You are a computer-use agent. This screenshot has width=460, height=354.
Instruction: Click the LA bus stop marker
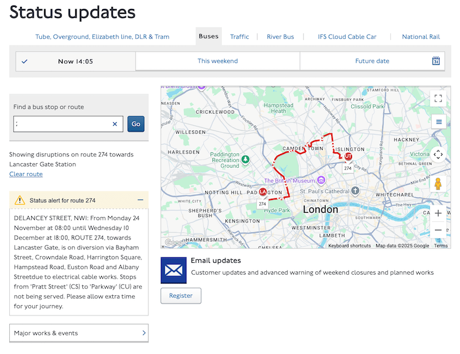(x=263, y=192)
